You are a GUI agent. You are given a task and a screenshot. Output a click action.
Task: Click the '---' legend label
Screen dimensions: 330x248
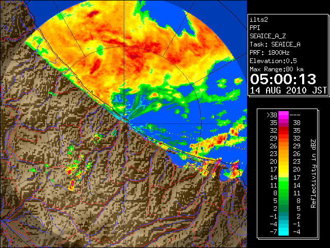click(295, 115)
